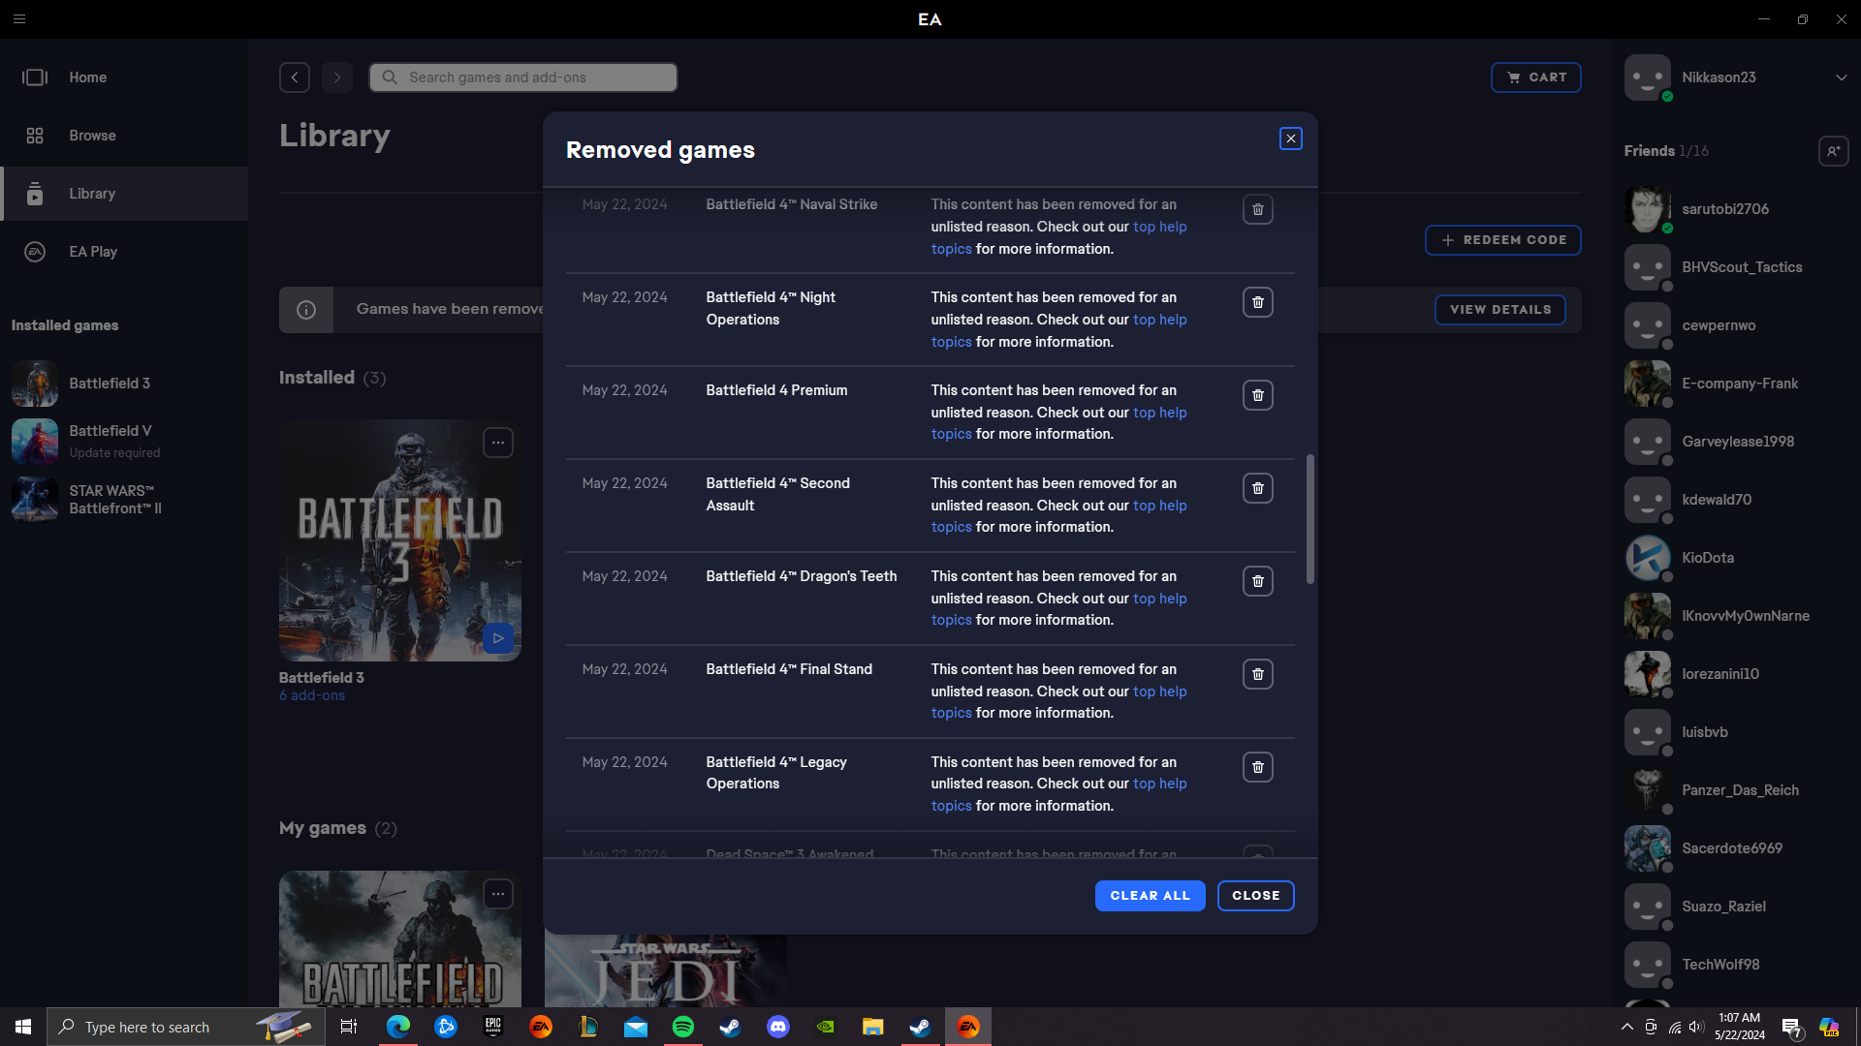This screenshot has height=1046, width=1861.
Task: Delete Battlefield 4 Naval Strike entry
Action: [1257, 209]
